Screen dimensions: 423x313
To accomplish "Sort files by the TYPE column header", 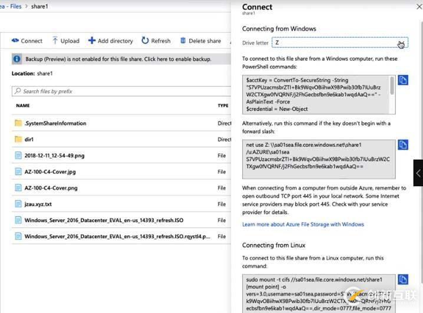I will (x=223, y=106).
